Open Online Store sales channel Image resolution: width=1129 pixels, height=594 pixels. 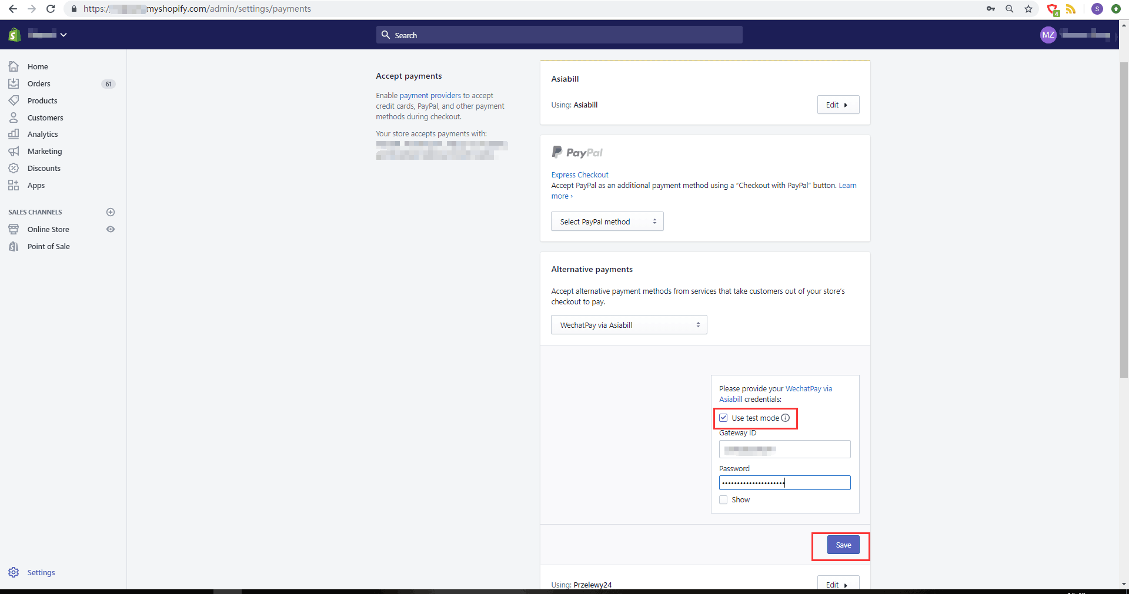48,229
